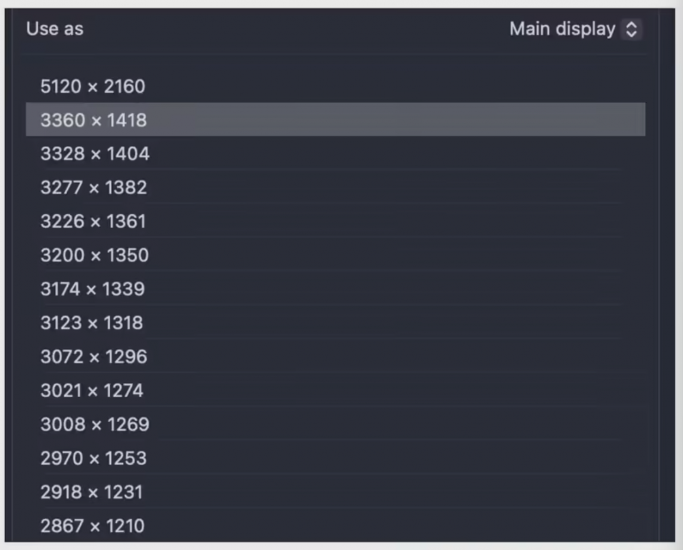
Task: Select the 5120 × 2160 resolution
Action: tap(93, 86)
